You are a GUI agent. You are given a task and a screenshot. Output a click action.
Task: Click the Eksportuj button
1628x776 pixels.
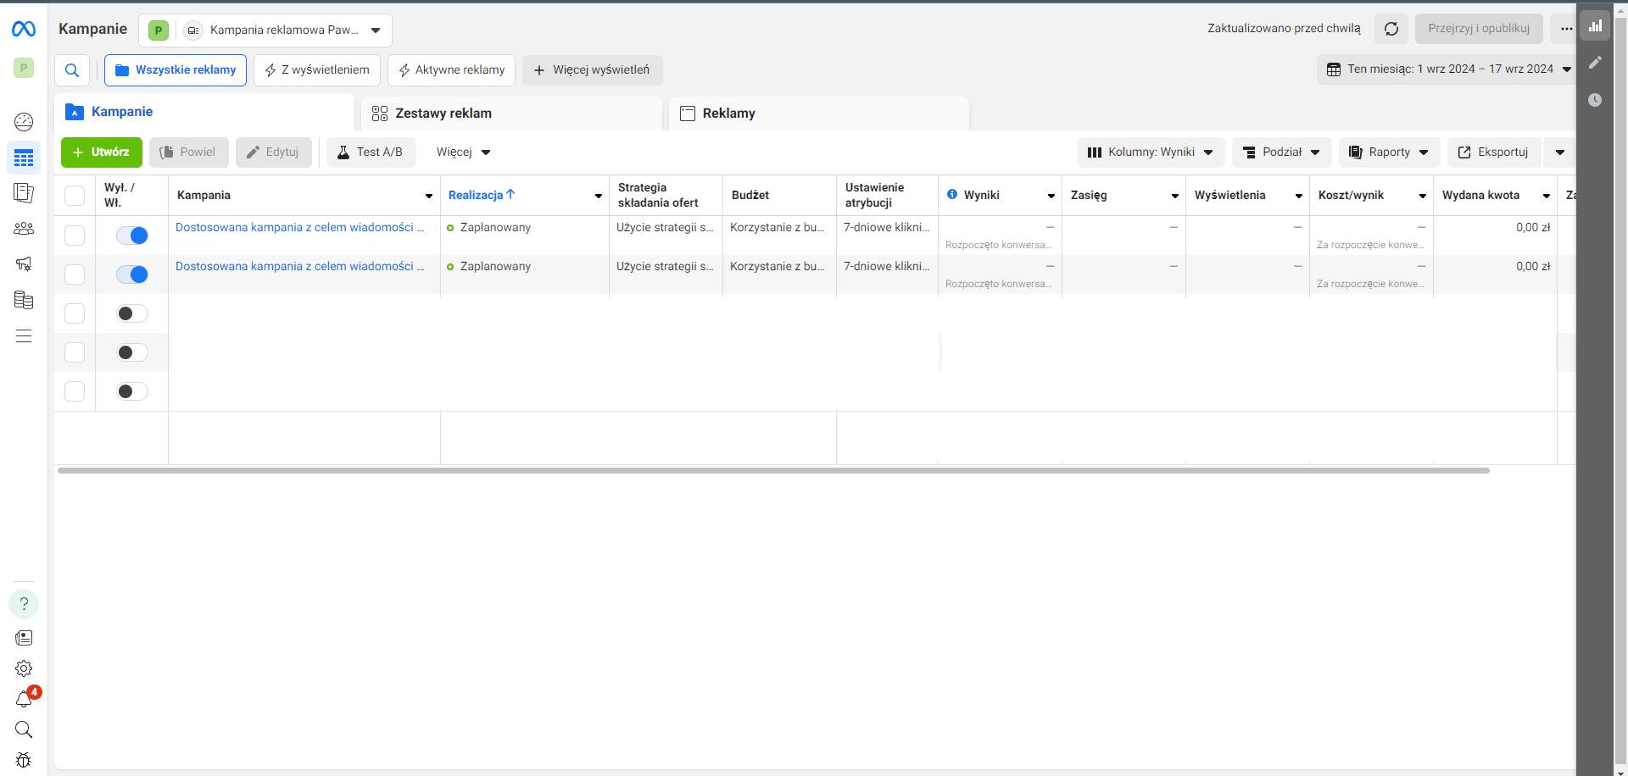point(1493,152)
